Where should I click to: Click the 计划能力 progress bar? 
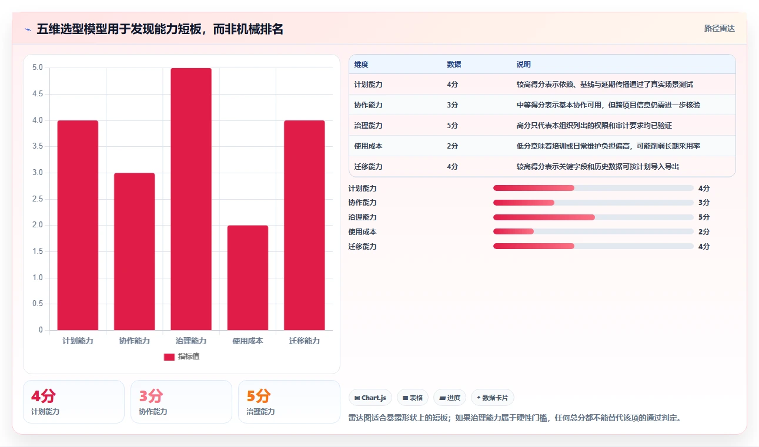tap(593, 188)
